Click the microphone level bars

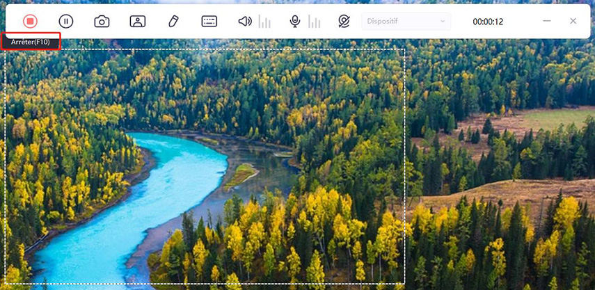[x=315, y=22]
